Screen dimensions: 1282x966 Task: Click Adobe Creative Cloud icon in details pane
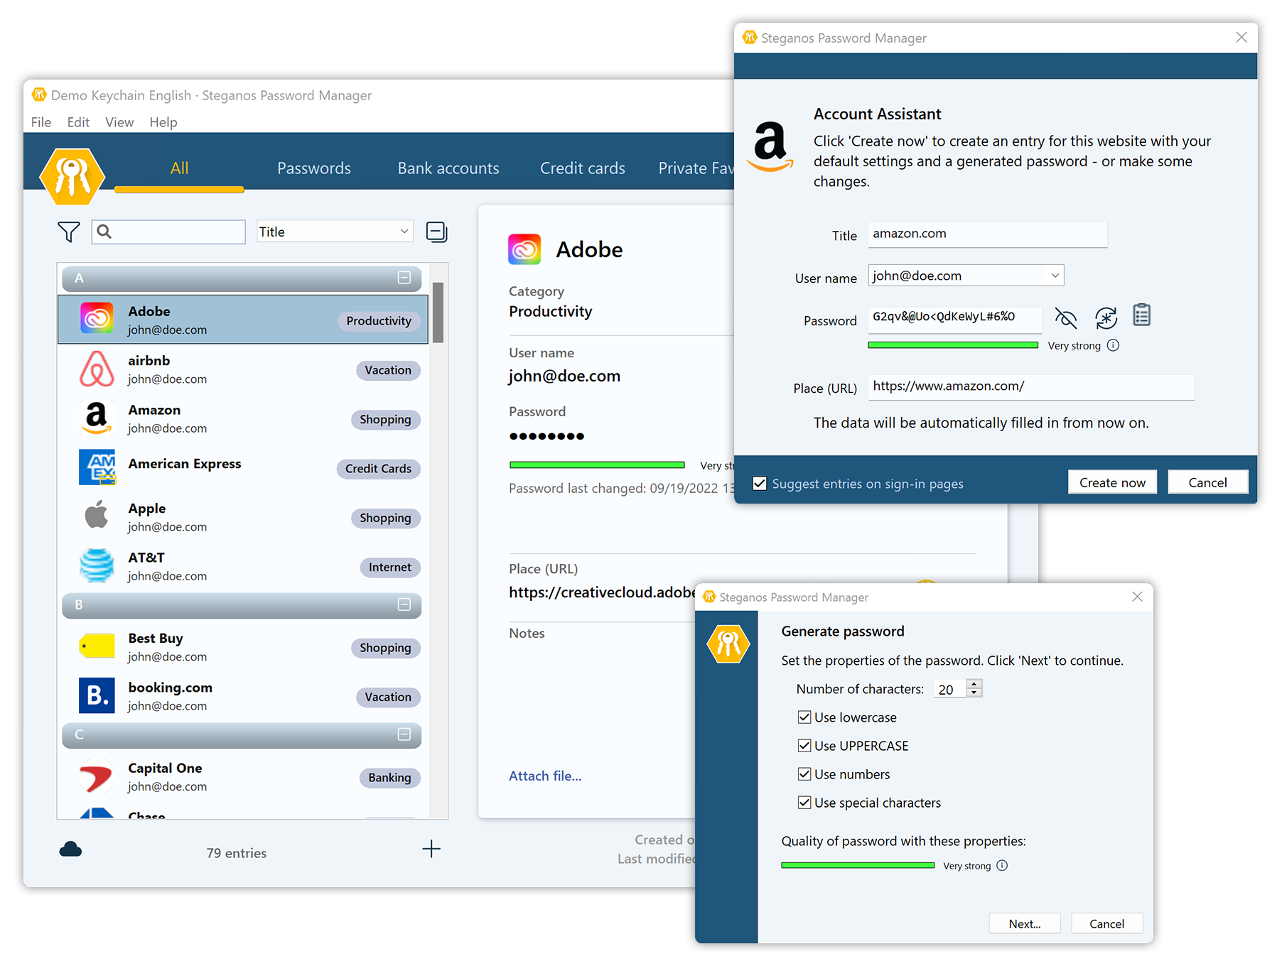[x=524, y=249]
